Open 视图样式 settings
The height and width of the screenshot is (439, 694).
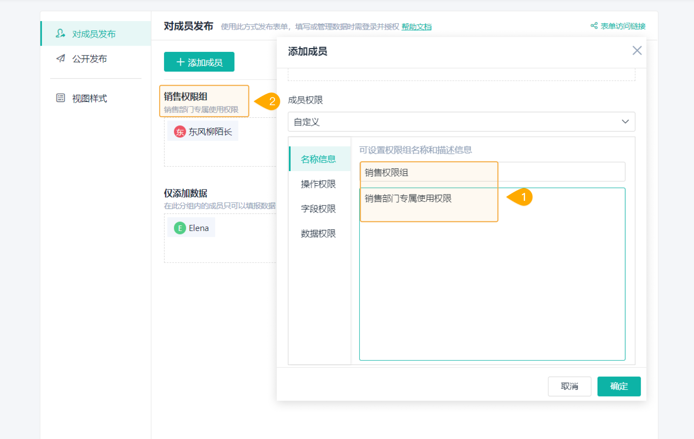96,99
